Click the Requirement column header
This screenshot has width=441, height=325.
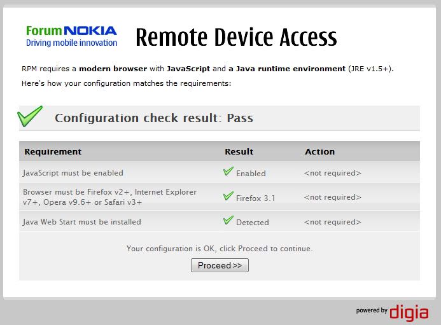click(53, 151)
